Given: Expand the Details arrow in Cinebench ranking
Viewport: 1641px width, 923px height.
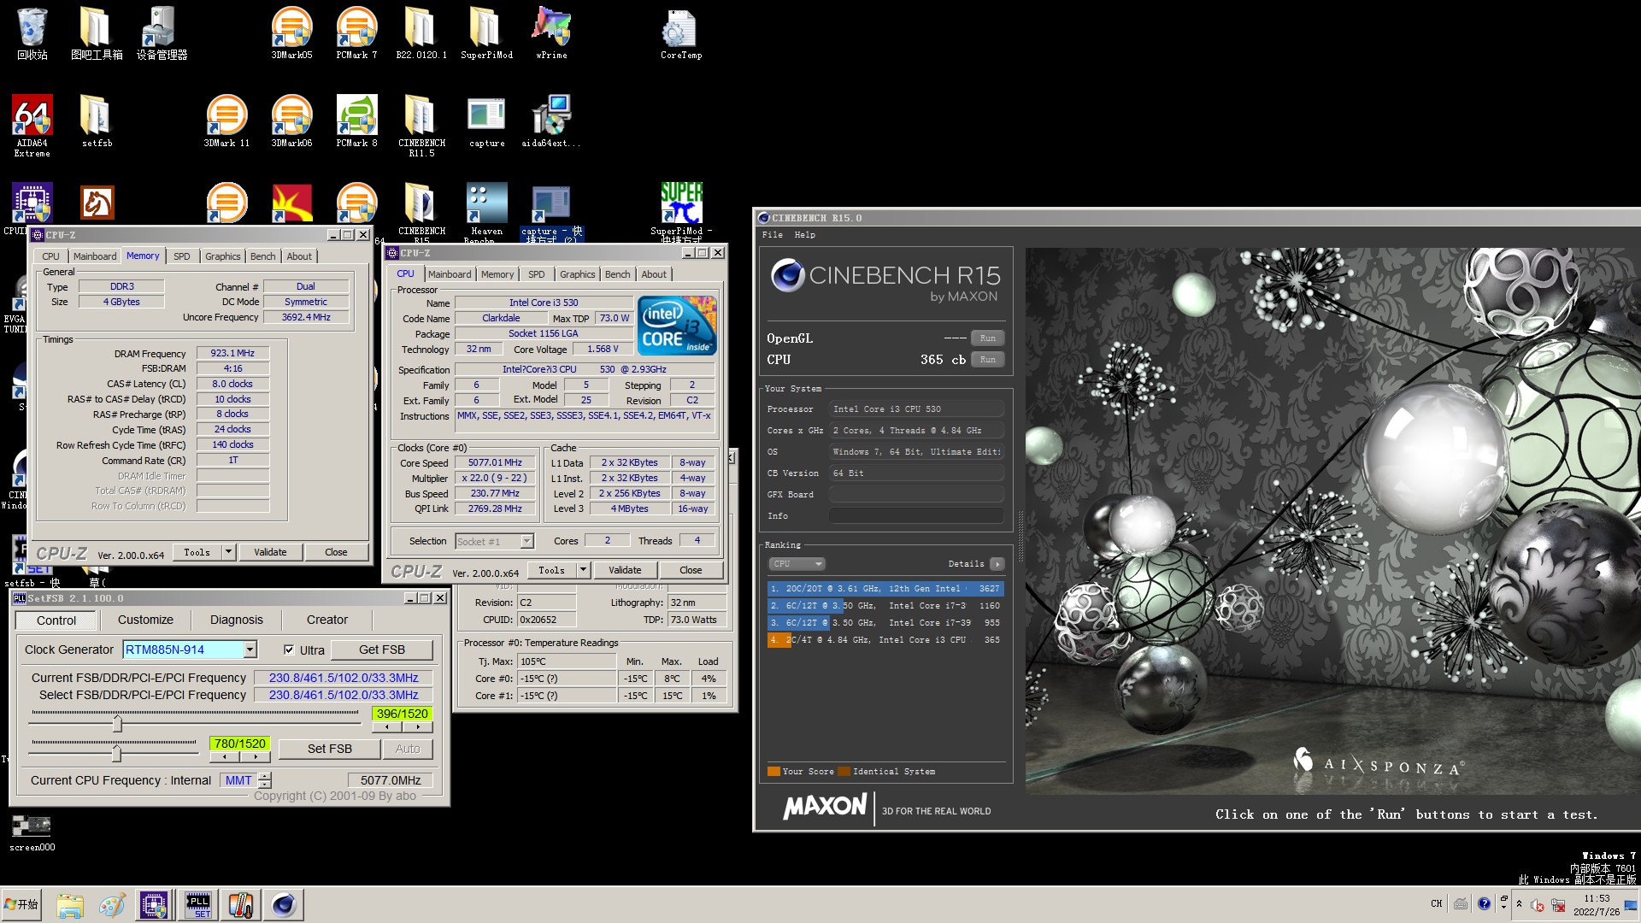Looking at the screenshot, I should (x=997, y=564).
